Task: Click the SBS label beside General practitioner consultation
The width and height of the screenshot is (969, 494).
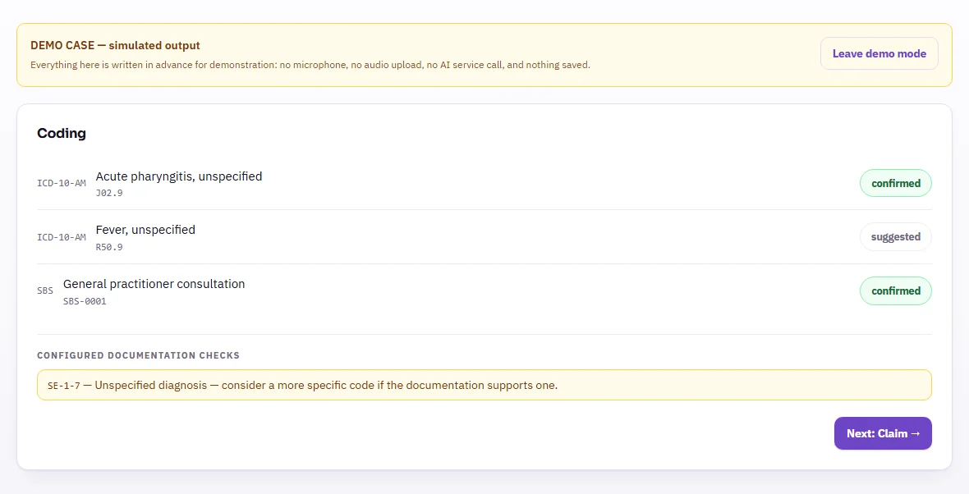Action: 45,290
